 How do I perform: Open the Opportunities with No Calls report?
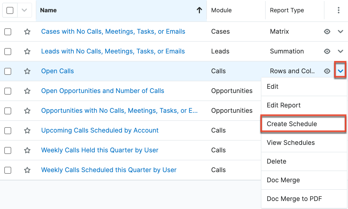119,111
